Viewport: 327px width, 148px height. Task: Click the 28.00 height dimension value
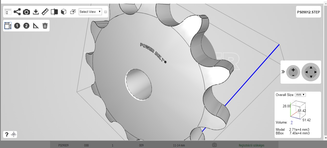(x=287, y=106)
